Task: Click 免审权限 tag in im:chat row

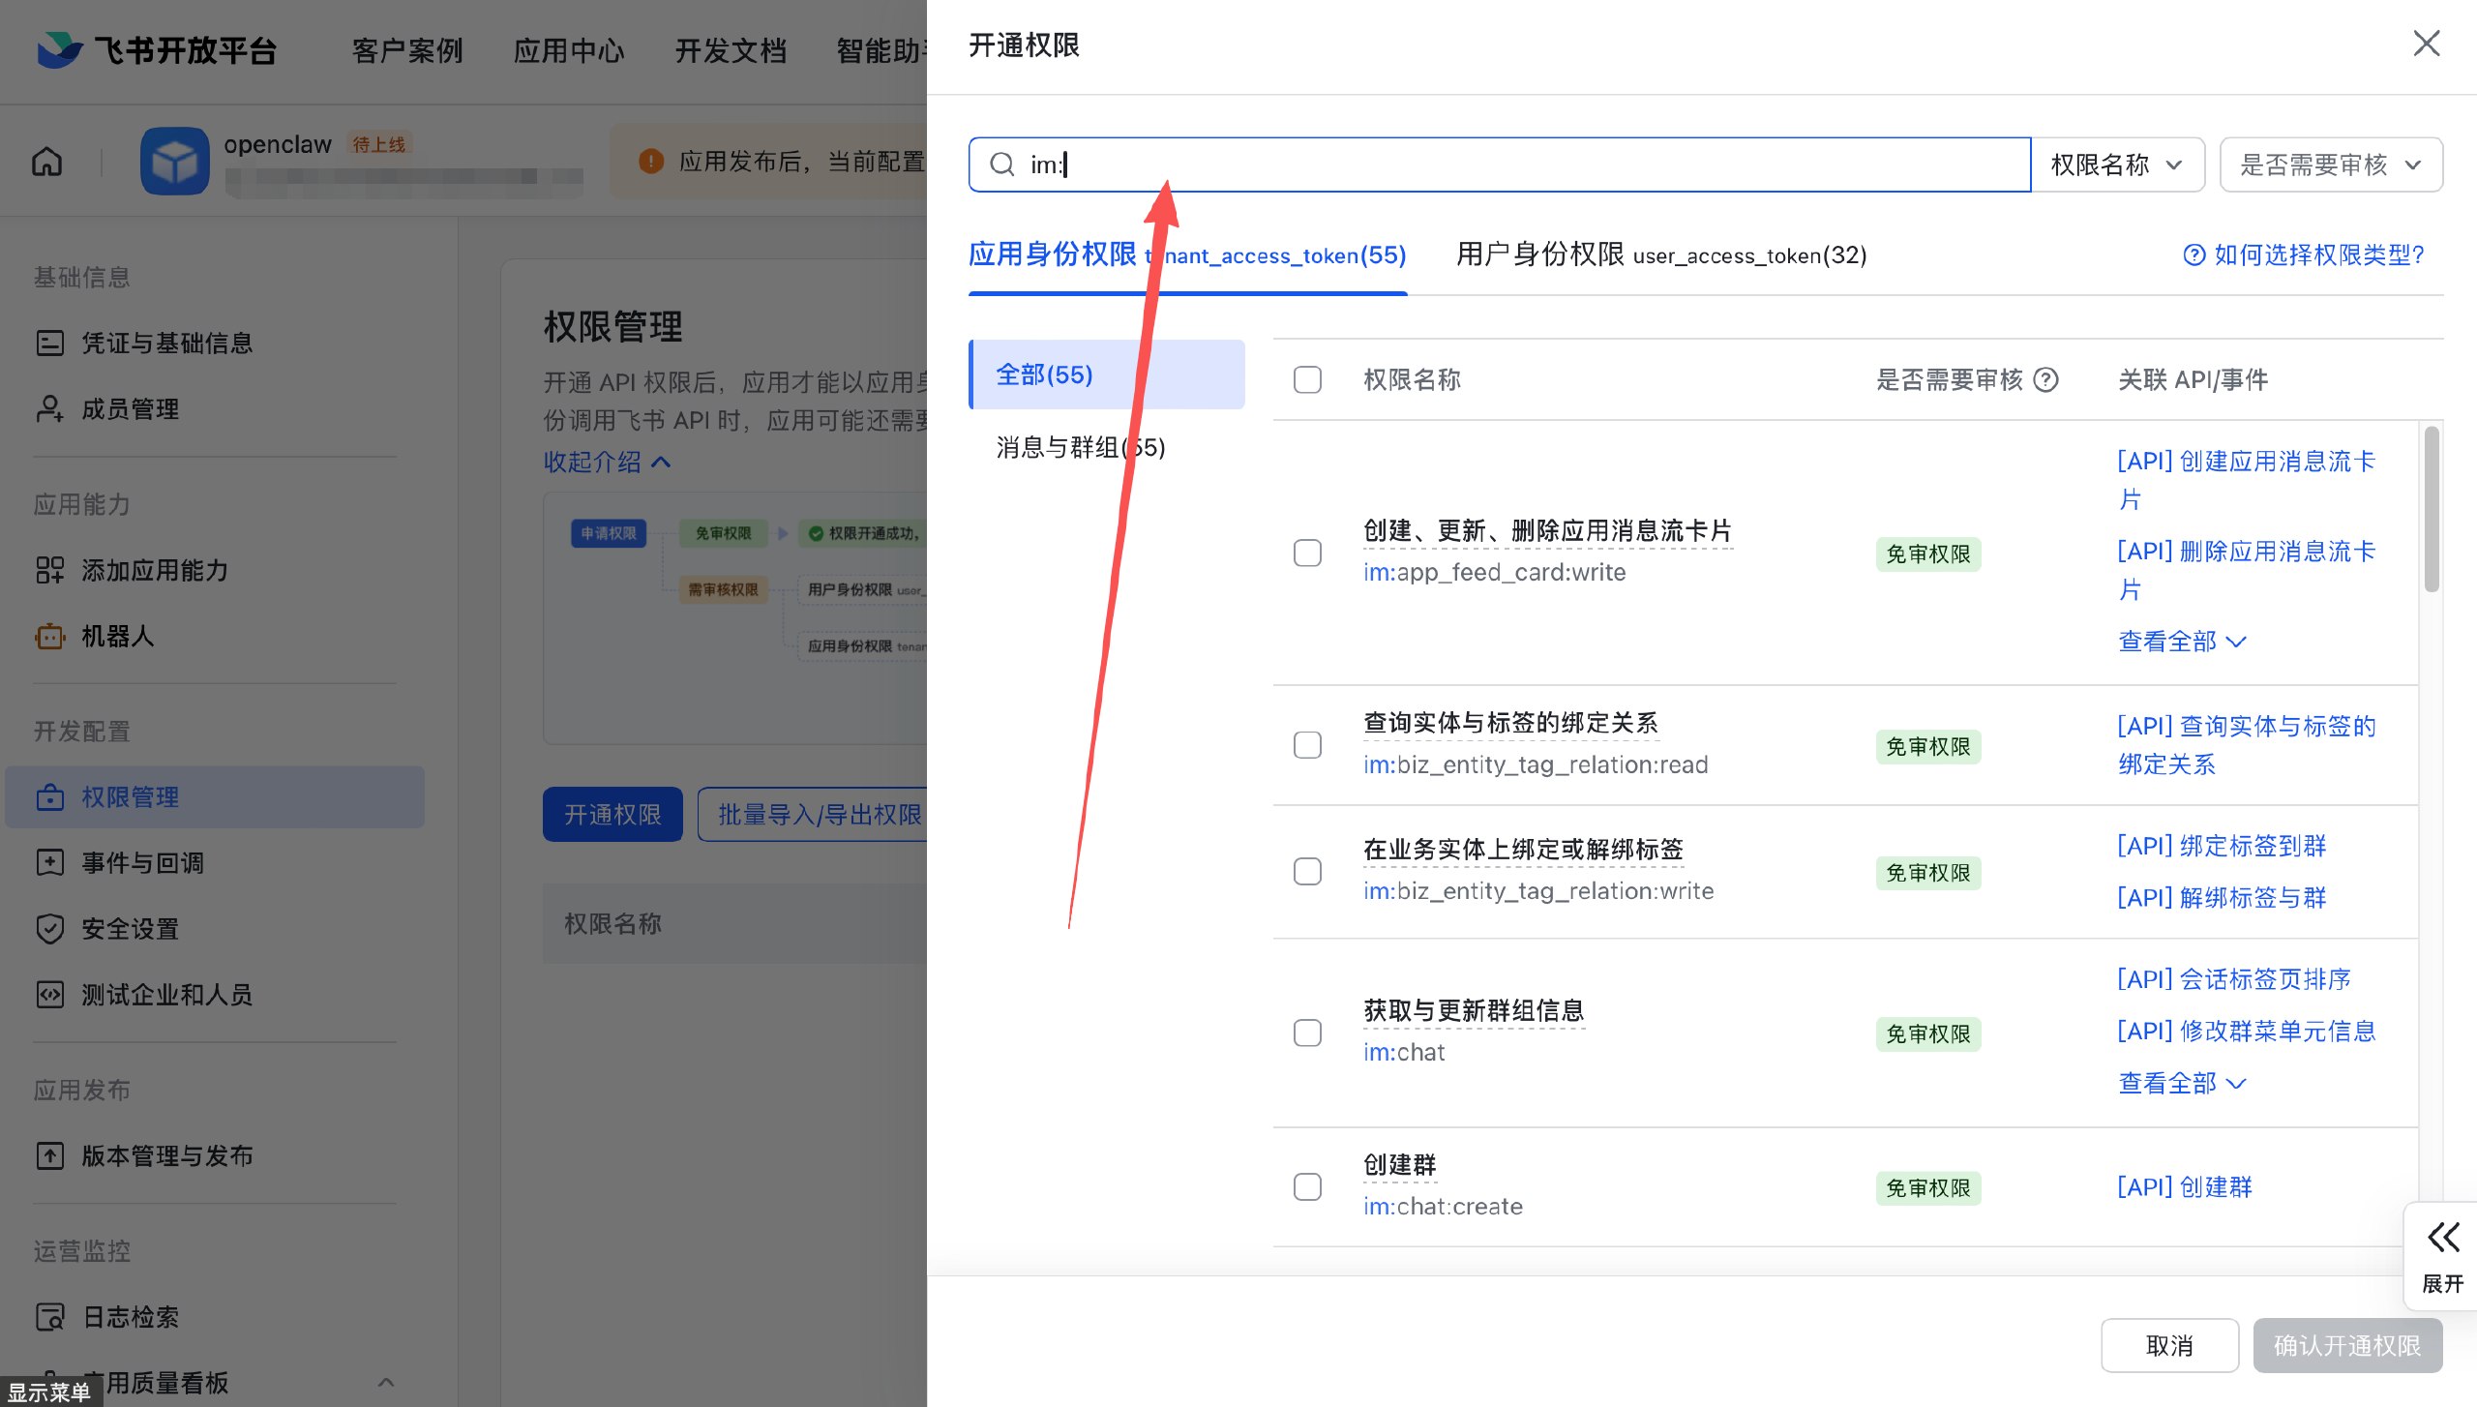Action: pos(1927,1033)
